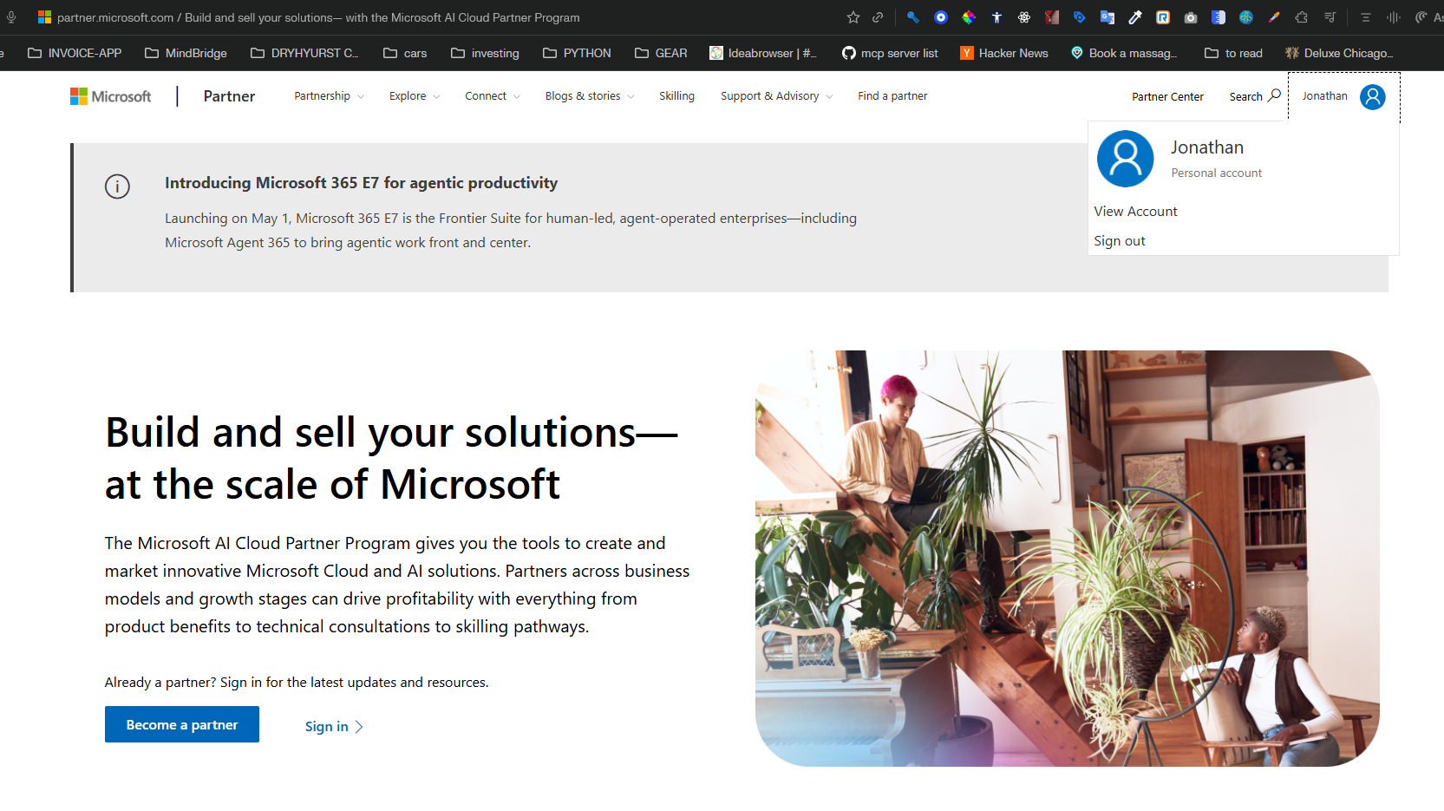Viewport: 1444px width, 811px height.
Task: Open the Deluxe Chicago bookmark
Action: (1339, 53)
